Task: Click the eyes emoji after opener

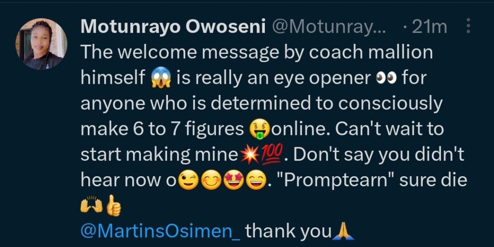Action: pyautogui.click(x=386, y=78)
